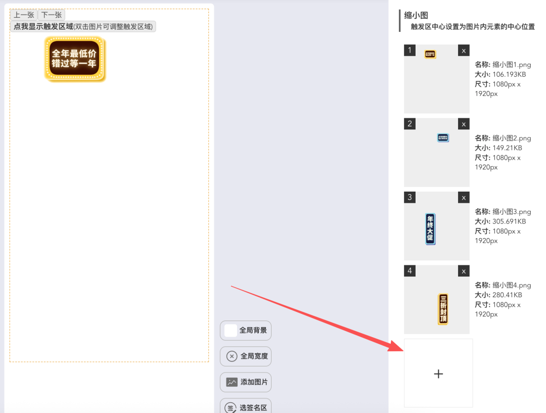
Task: Open the 全局宽度 global width setting
Action: [246, 356]
